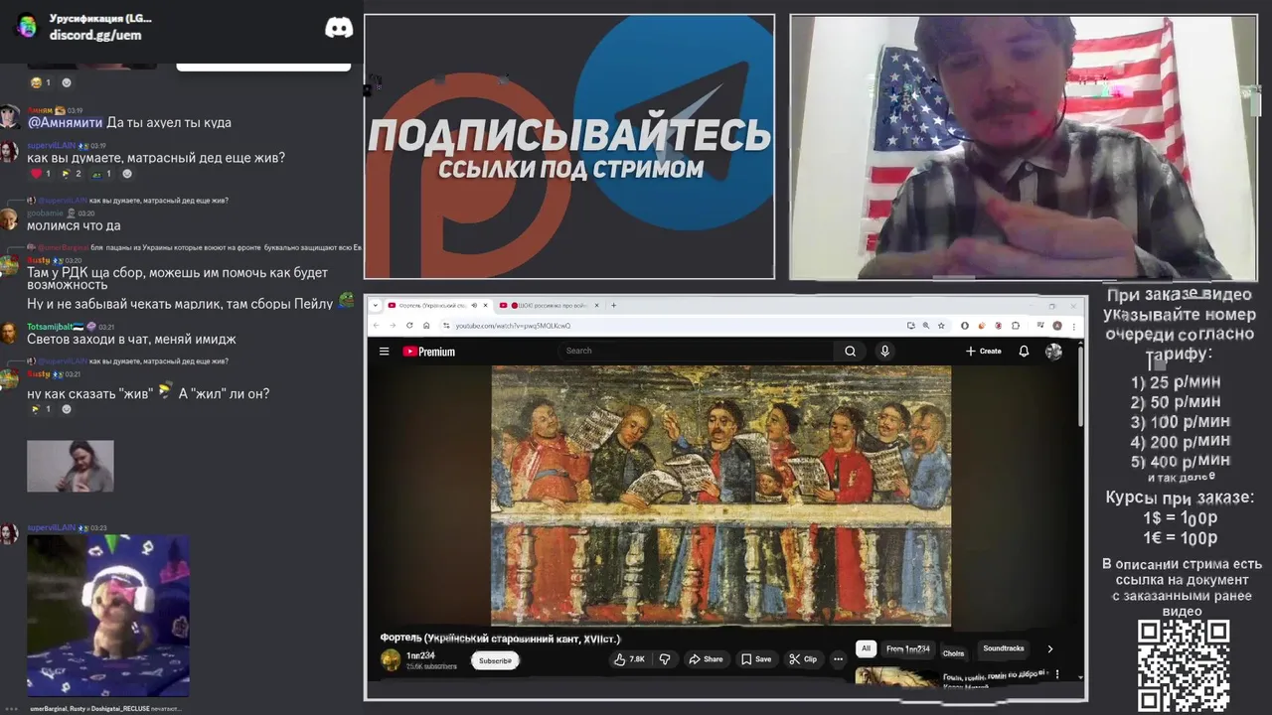This screenshot has height=715, width=1272.
Task: Click goobamie username in chat
Action: click(x=45, y=213)
